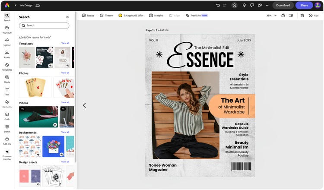Viewport: 324px width, 190px height.
Task: Open the user profile avatar
Action: [x=318, y=5]
